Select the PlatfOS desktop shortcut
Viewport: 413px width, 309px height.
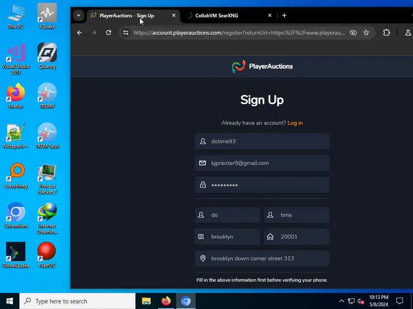tap(47, 255)
